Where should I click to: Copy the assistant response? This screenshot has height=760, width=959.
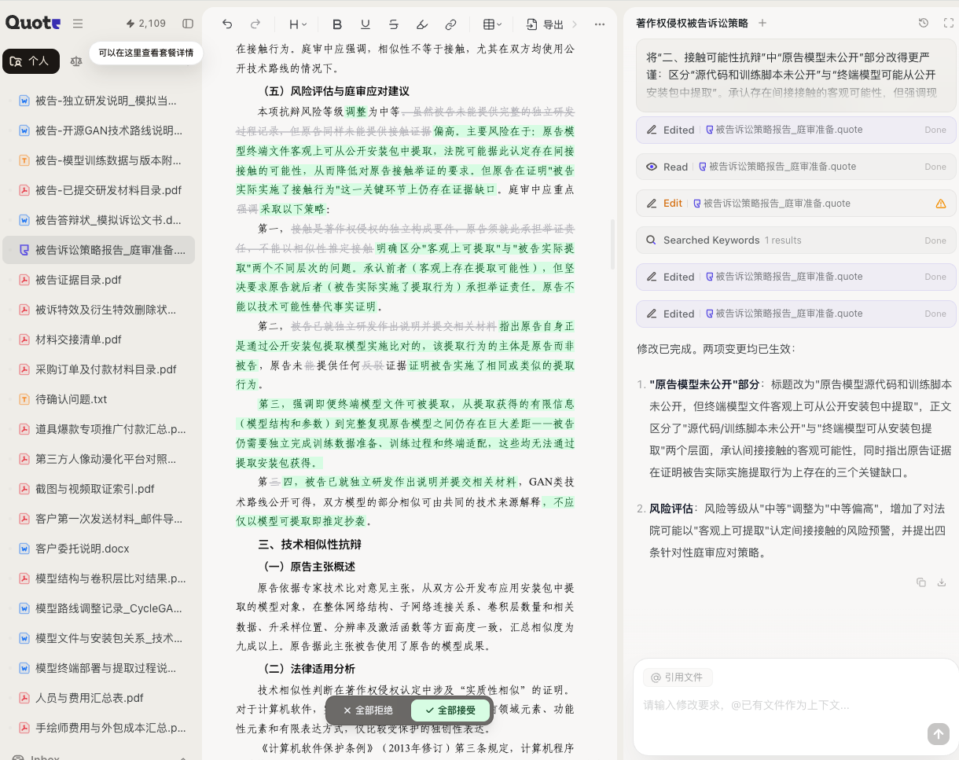click(921, 582)
